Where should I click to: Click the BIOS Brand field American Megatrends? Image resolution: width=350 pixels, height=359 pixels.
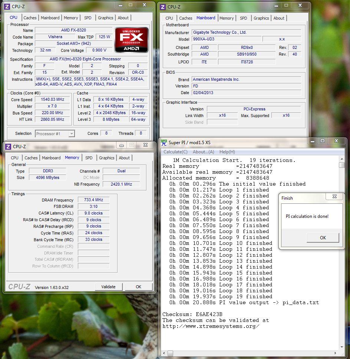tap(246, 79)
